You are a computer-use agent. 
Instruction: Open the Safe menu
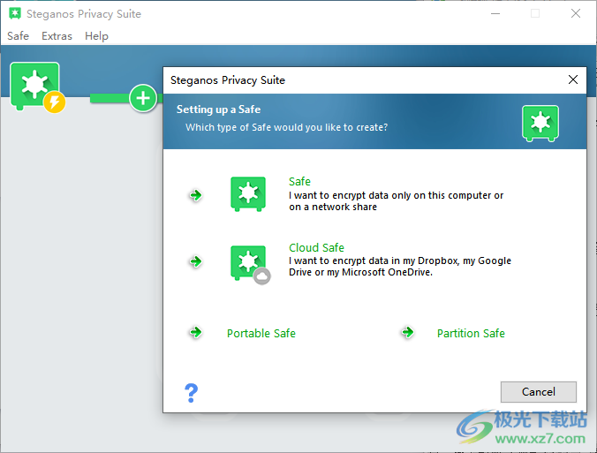(18, 36)
